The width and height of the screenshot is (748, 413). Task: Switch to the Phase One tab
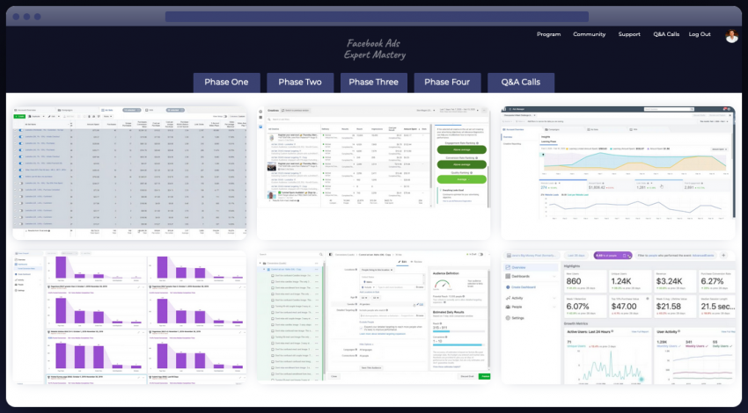pos(226,83)
